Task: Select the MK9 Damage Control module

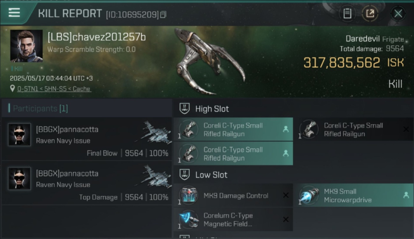Action: click(x=233, y=195)
